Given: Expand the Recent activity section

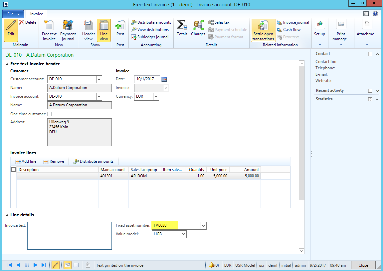Looking at the screenshot, I should pos(377,91).
